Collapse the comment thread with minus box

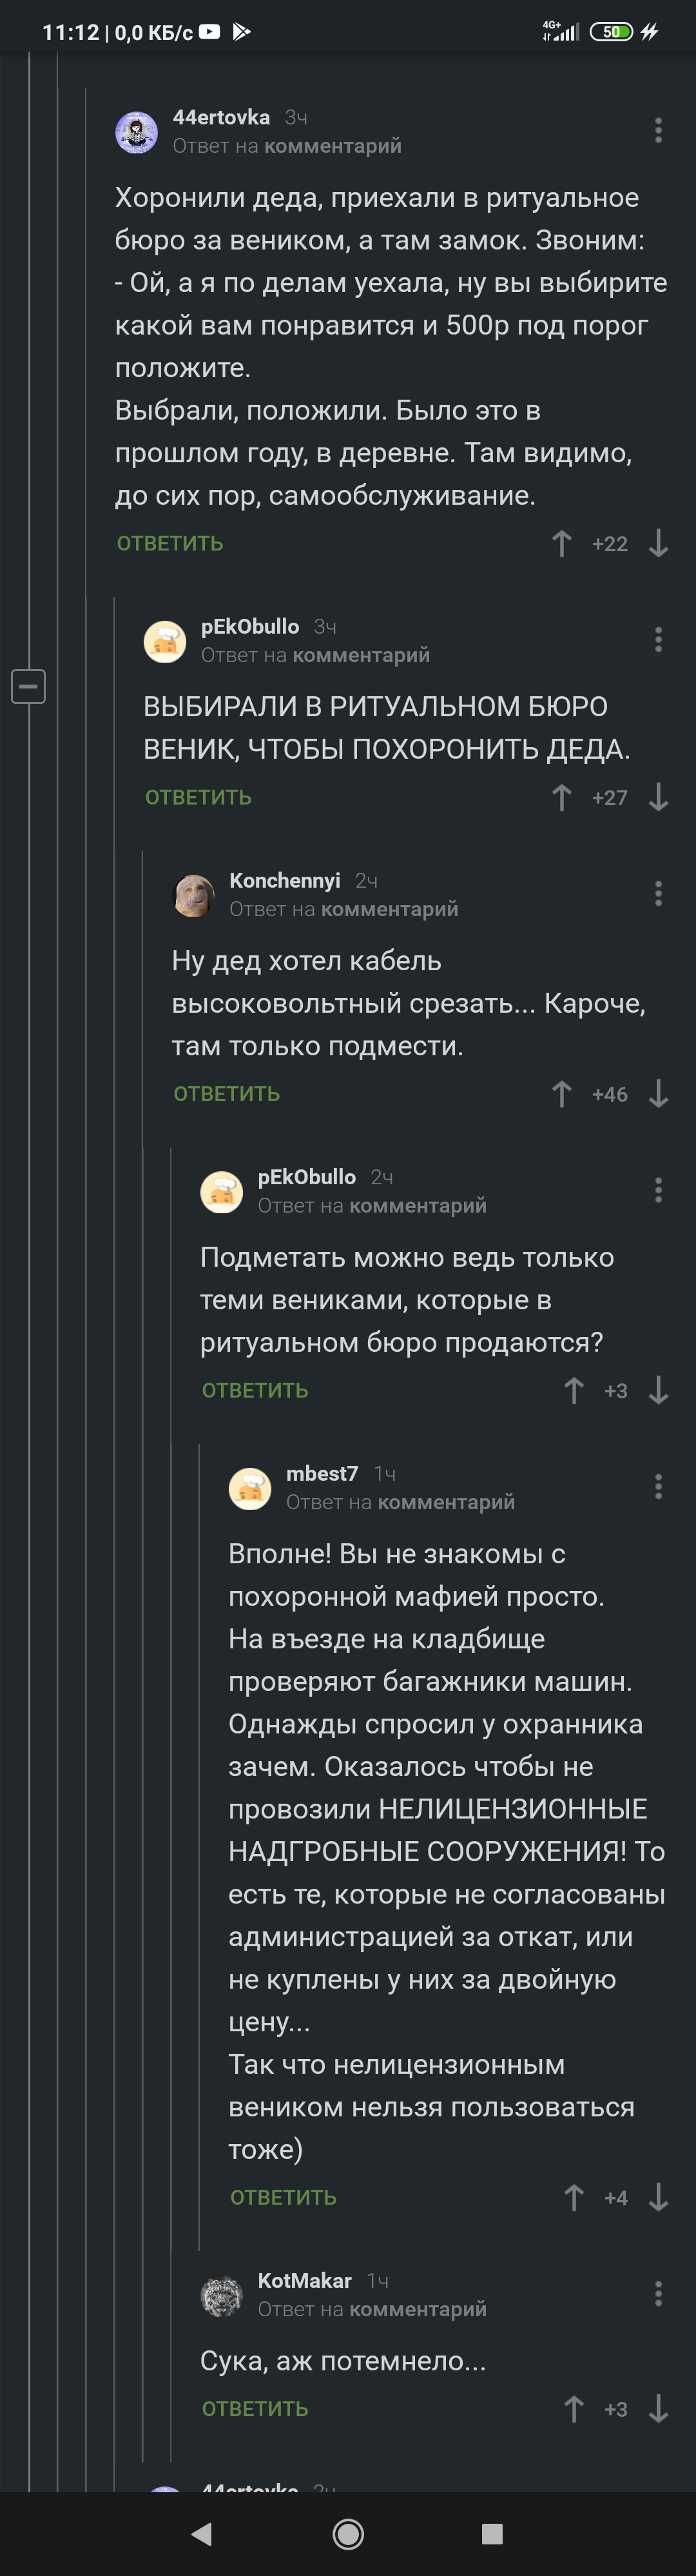pos(28,686)
